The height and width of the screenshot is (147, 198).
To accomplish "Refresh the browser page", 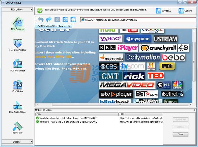I will (65, 20).
